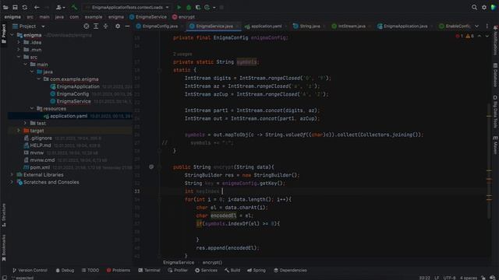
Task: Expand External Libraries node
Action: (x=12, y=174)
